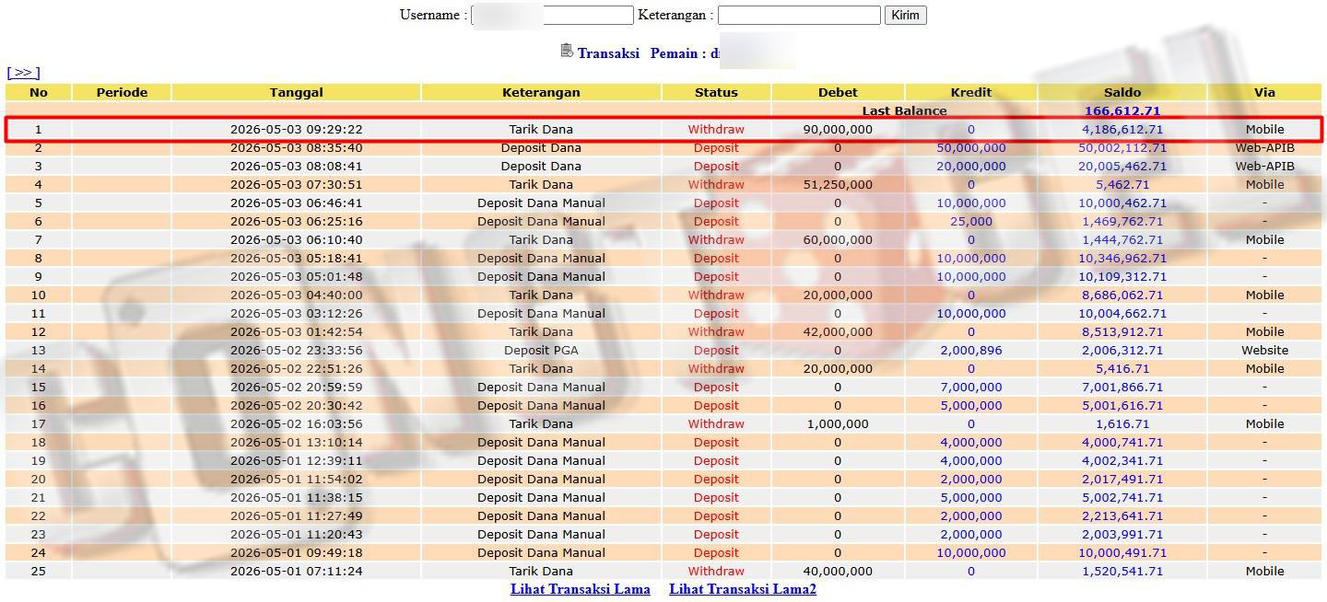The image size is (1327, 602).
Task: Click the debit amount 40,000,000
Action: click(838, 571)
